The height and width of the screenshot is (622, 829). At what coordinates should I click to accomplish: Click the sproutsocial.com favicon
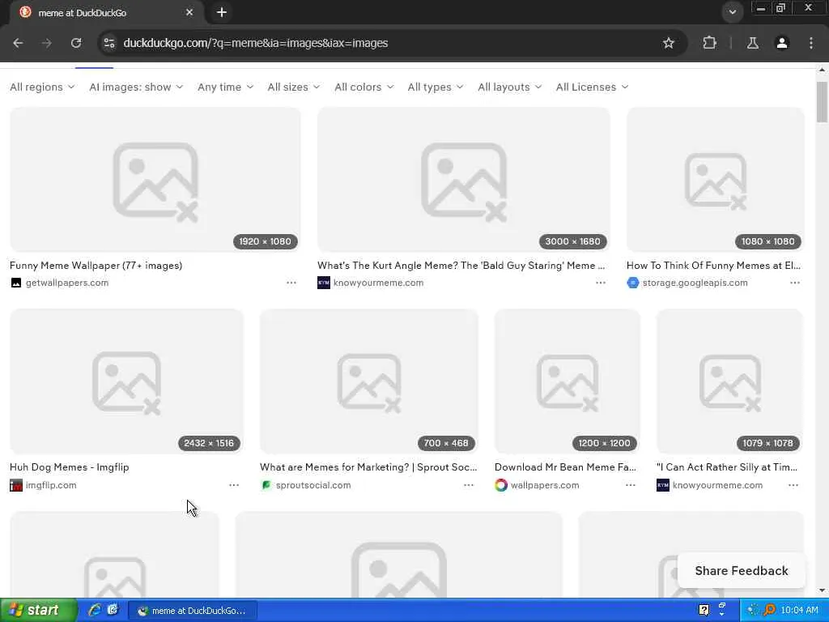(266, 485)
